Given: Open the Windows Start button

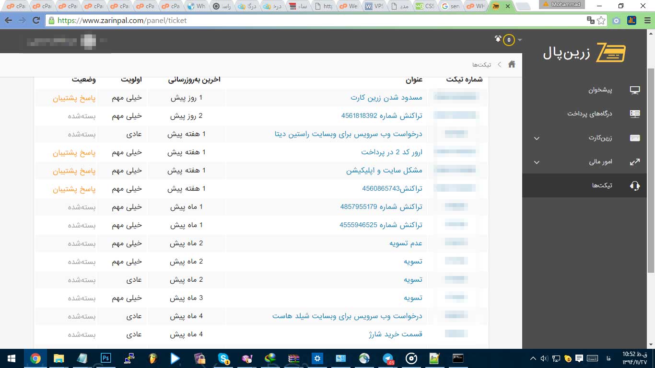Looking at the screenshot, I should [12, 358].
